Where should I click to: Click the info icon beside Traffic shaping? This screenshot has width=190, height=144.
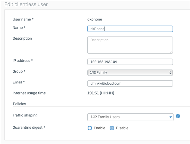pos(178,116)
